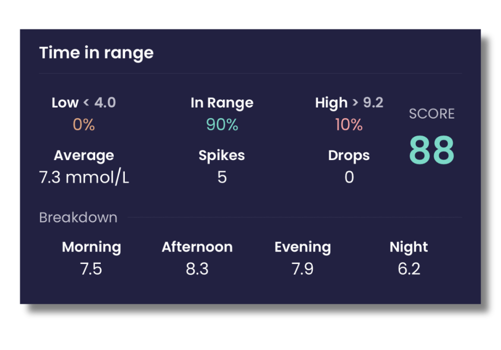
Task: Select the Average label
Action: pyautogui.click(x=84, y=155)
